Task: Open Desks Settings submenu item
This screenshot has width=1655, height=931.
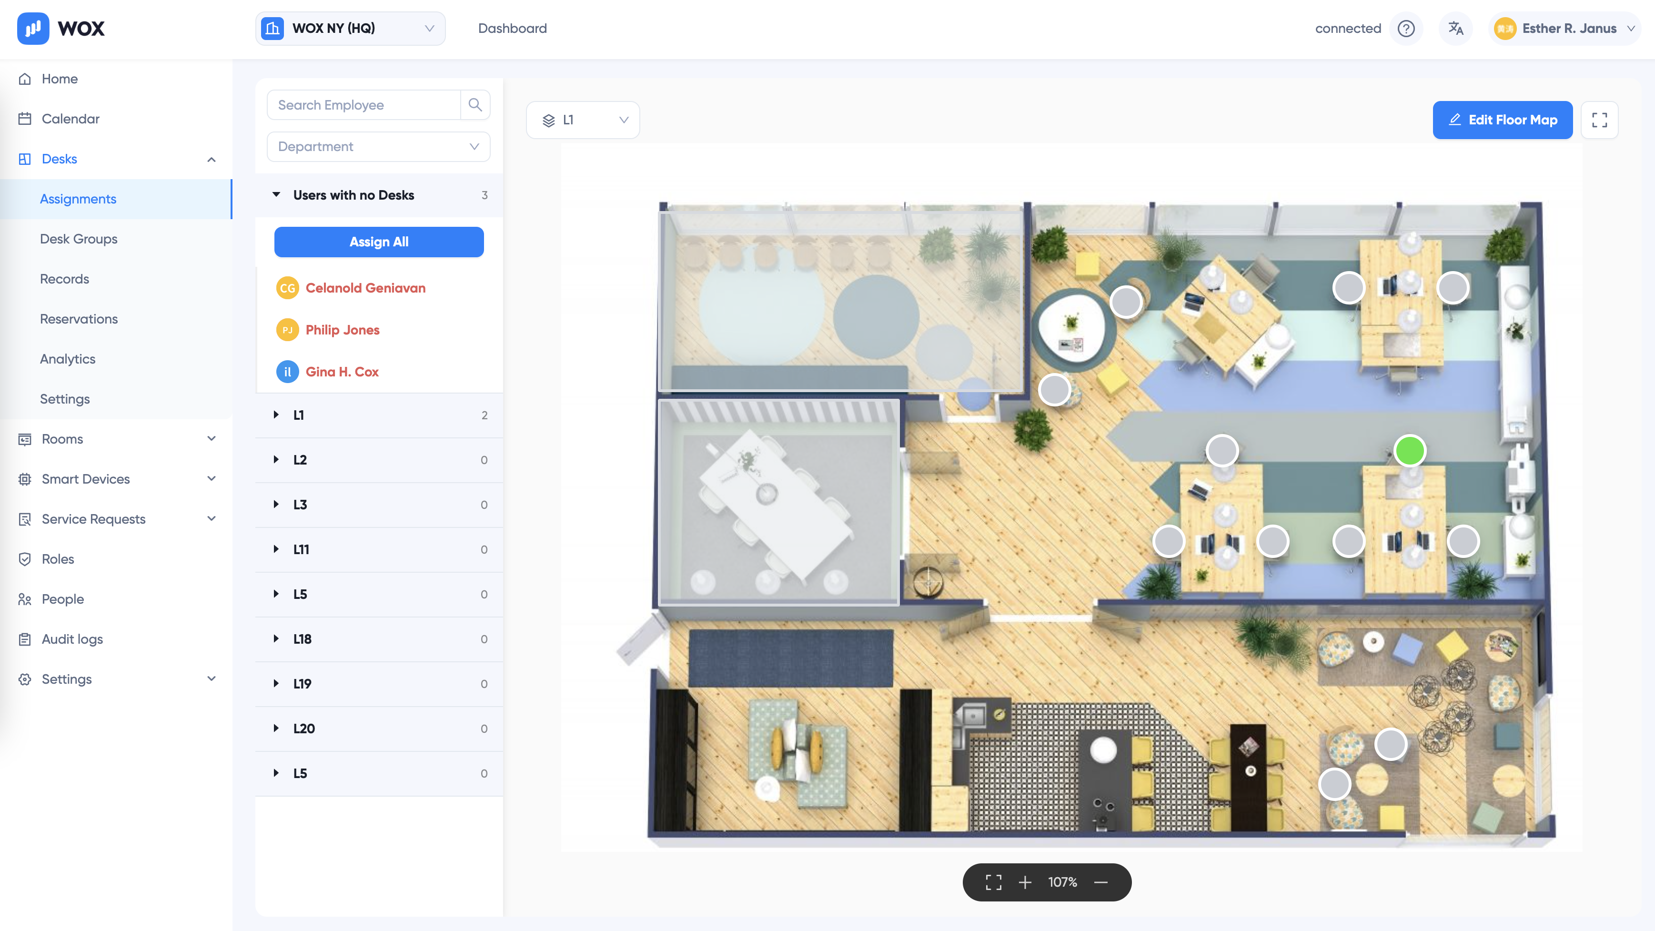Action: pos(116,399)
